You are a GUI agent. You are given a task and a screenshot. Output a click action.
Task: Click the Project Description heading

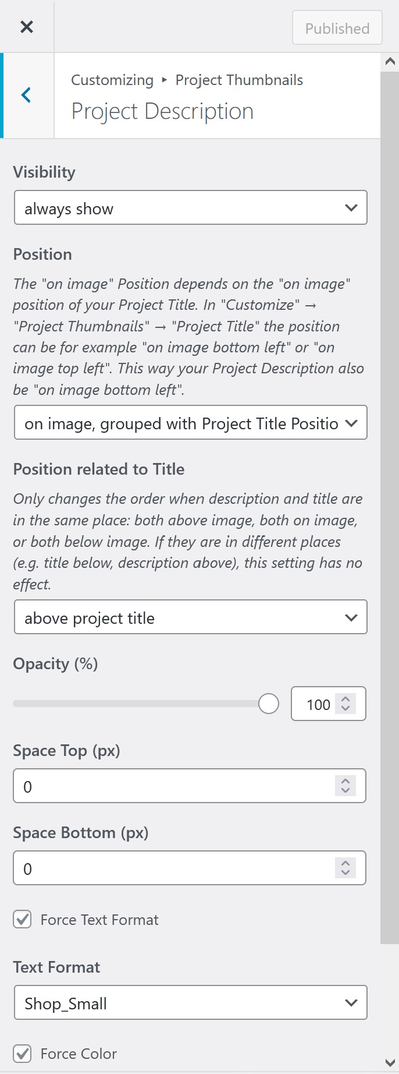click(x=162, y=111)
